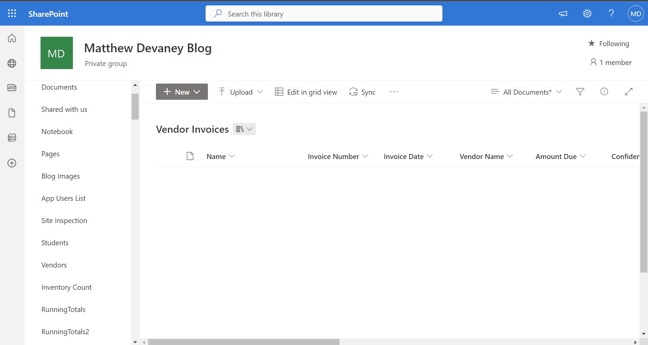This screenshot has width=648, height=345.
Task: Expand the library to immersive full-screen view
Action: coord(628,92)
